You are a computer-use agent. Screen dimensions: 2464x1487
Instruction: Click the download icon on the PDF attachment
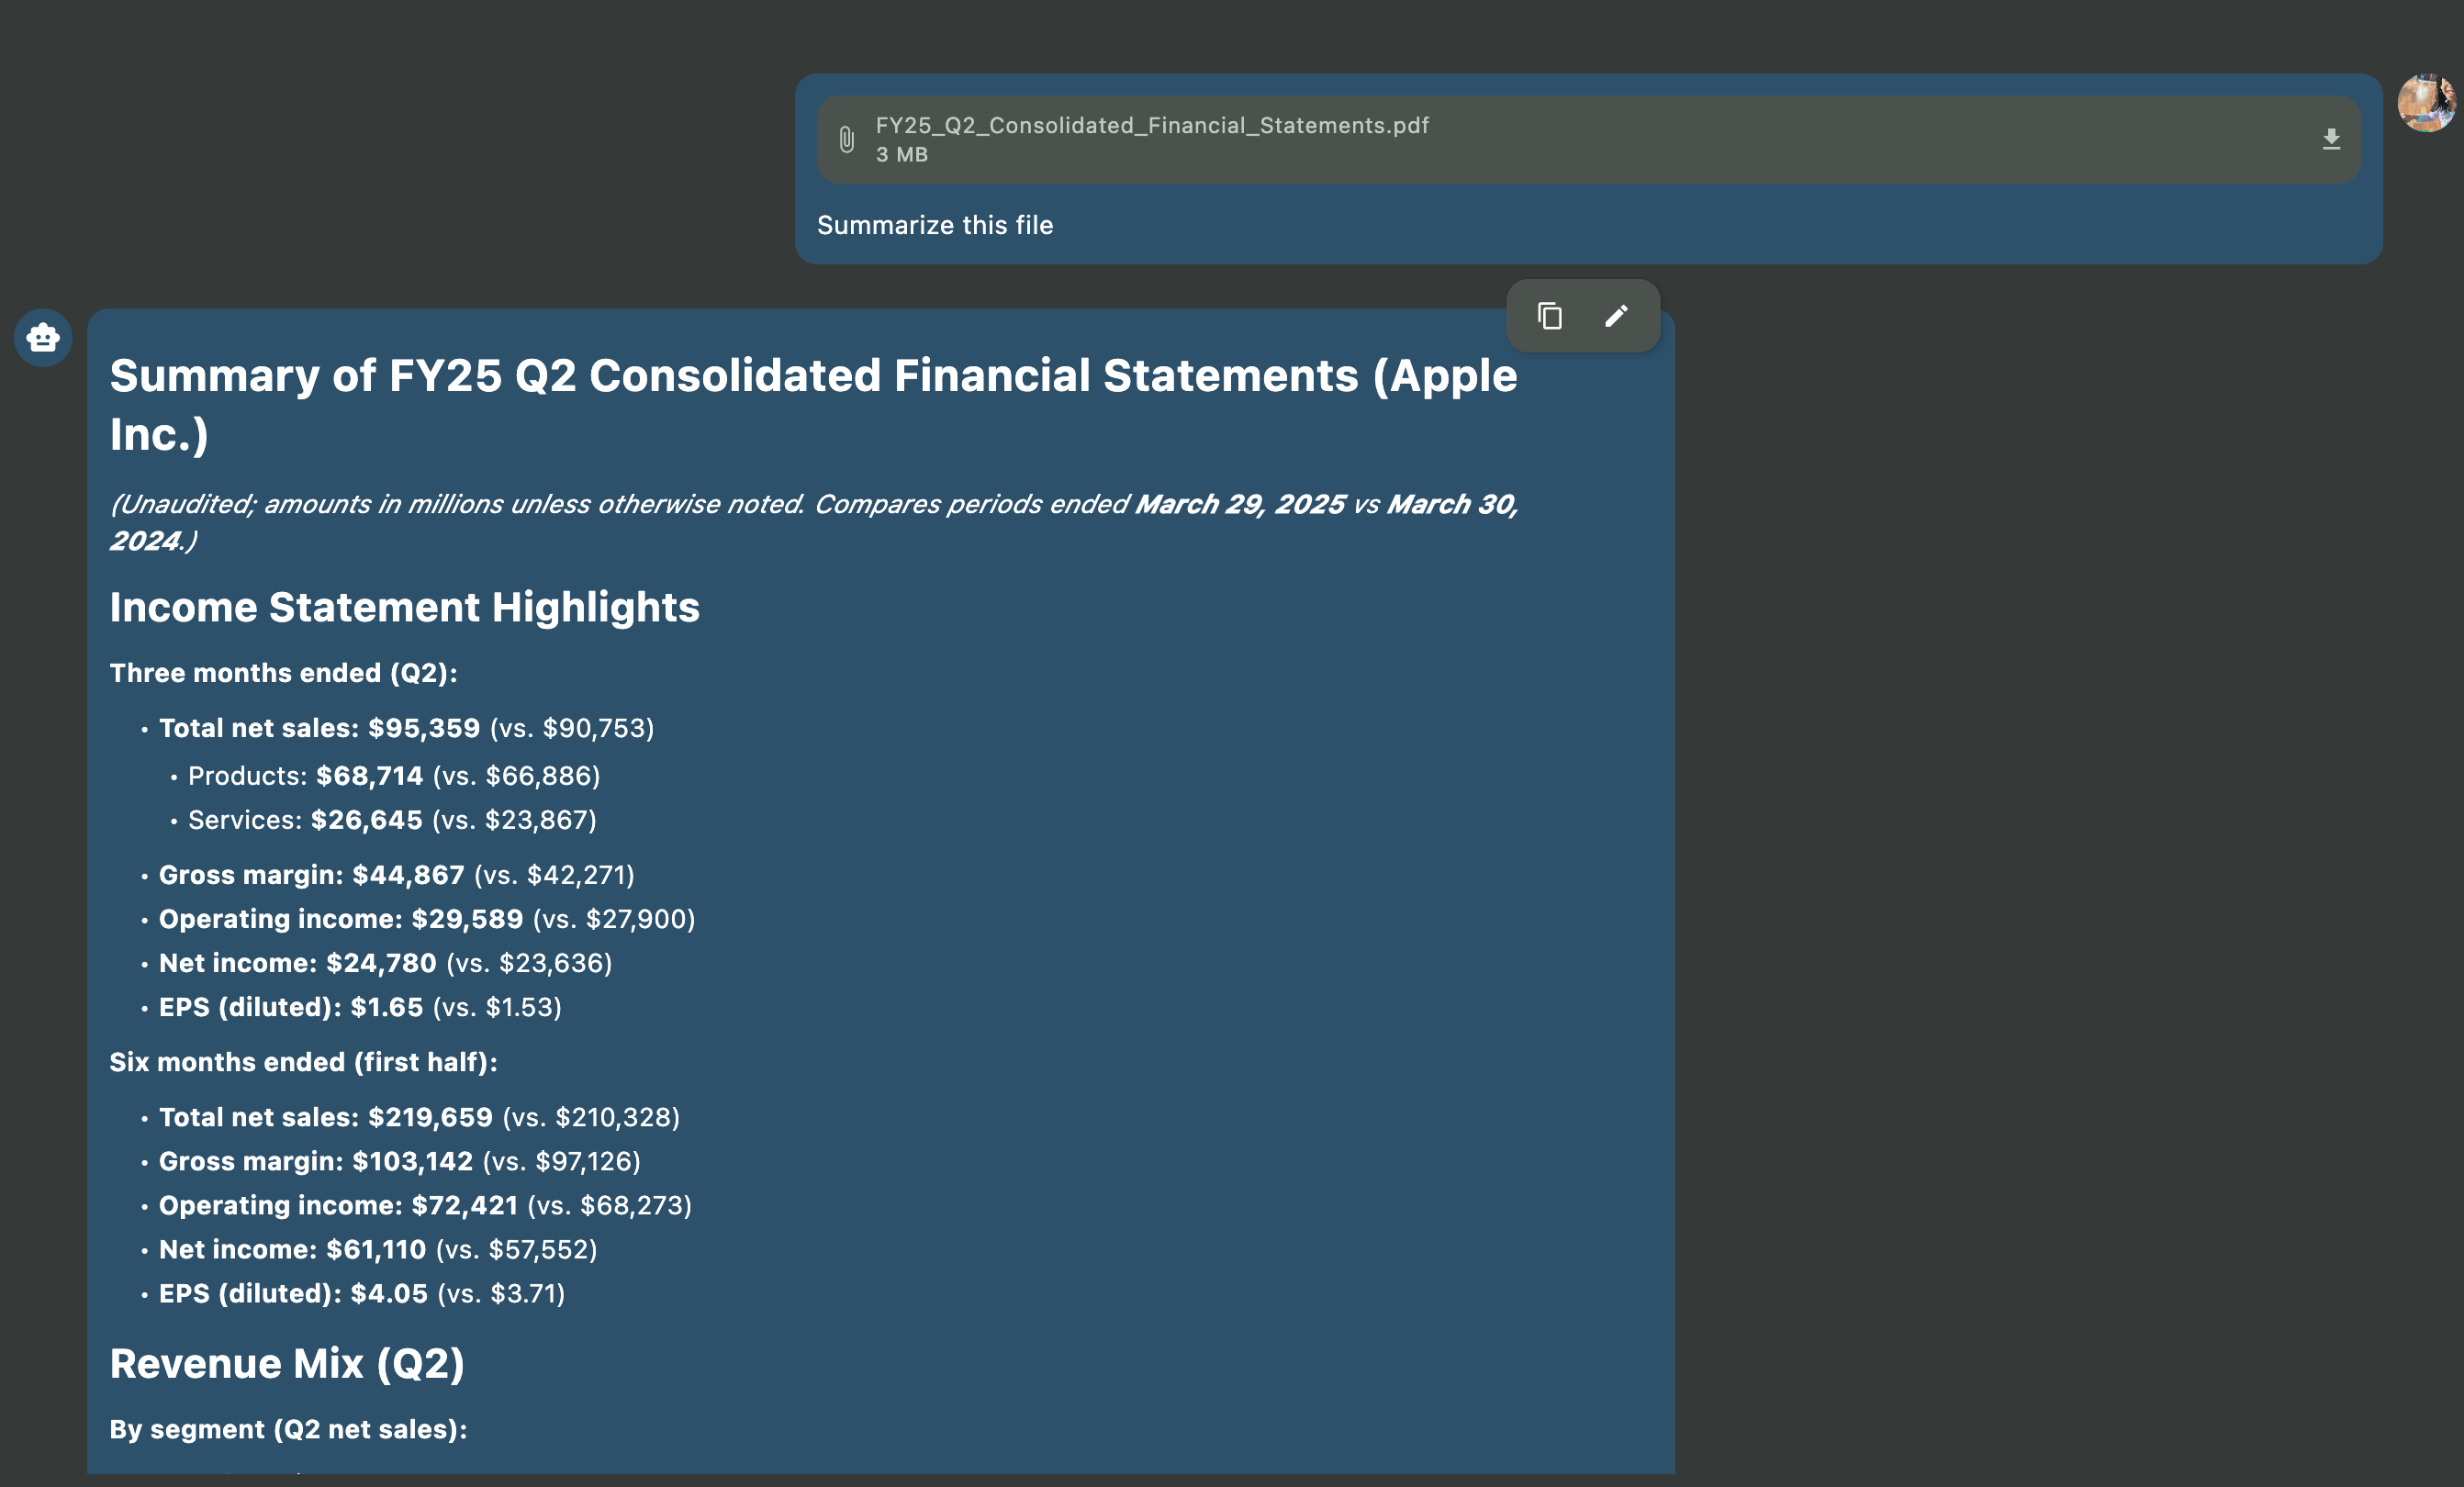[2331, 139]
